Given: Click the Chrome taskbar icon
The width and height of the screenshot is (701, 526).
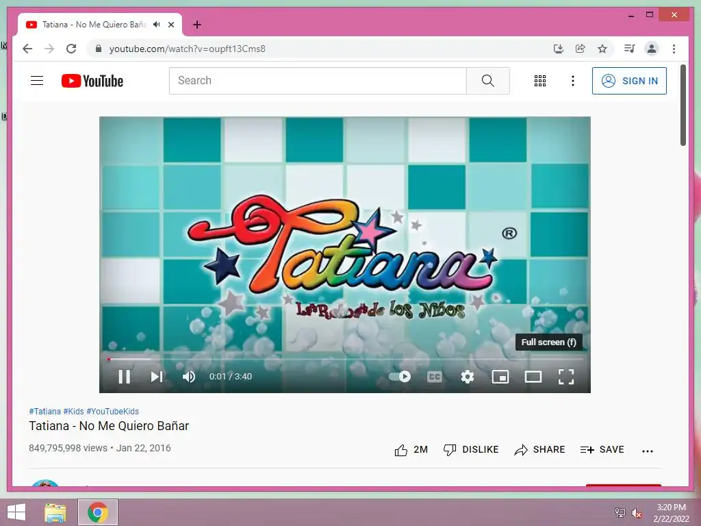Looking at the screenshot, I should point(98,512).
